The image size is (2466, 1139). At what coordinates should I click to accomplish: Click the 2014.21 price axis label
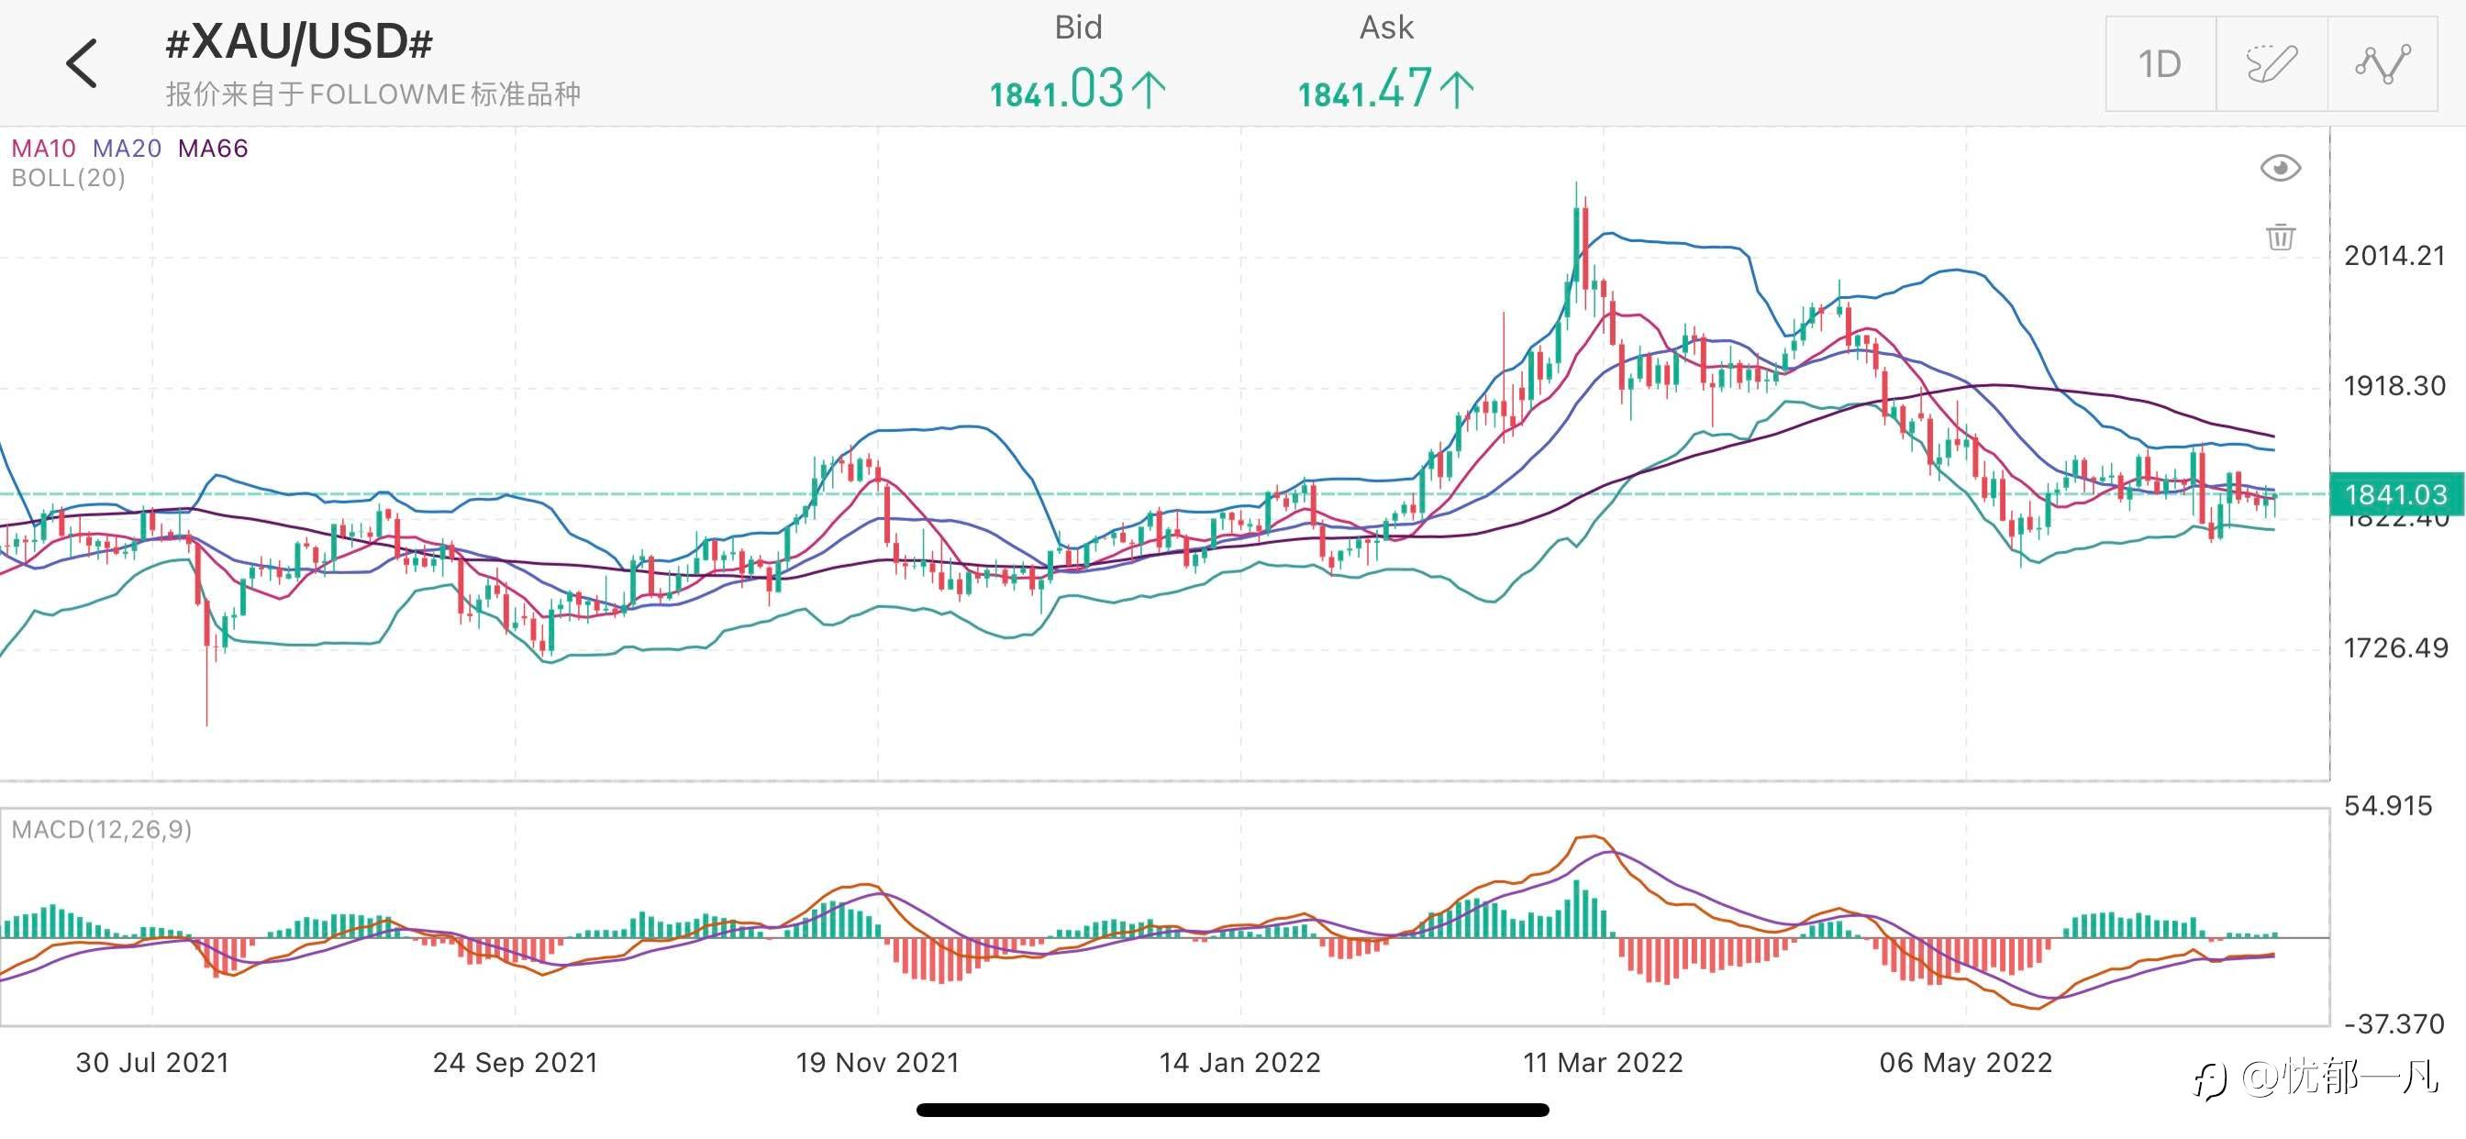pos(2394,256)
